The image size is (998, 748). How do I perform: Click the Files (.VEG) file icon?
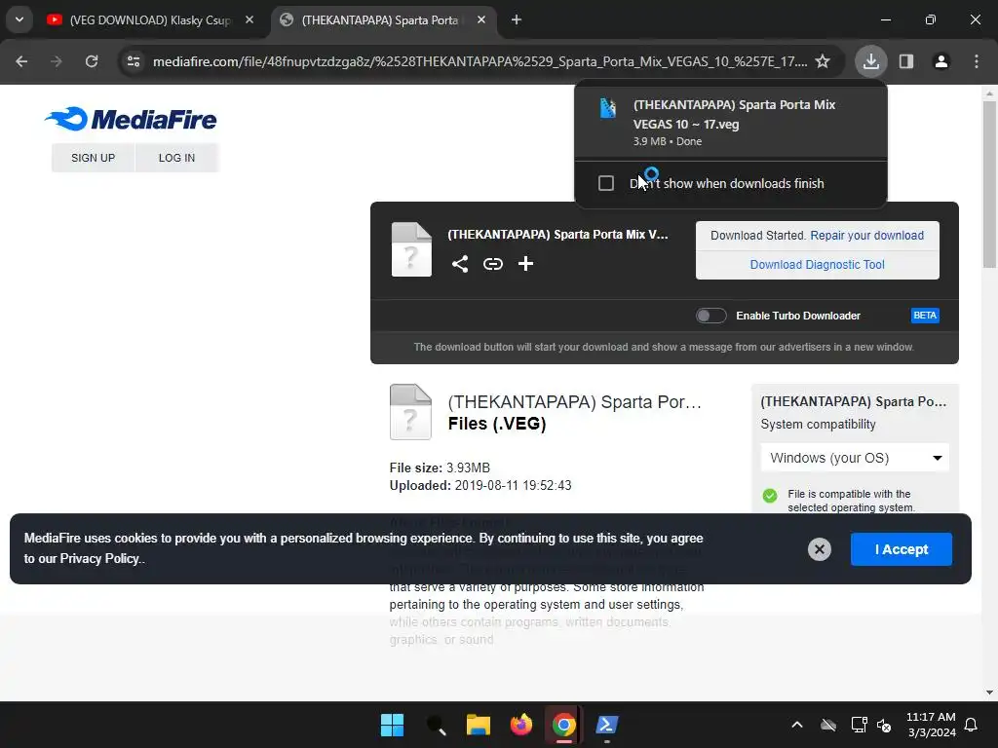click(410, 412)
